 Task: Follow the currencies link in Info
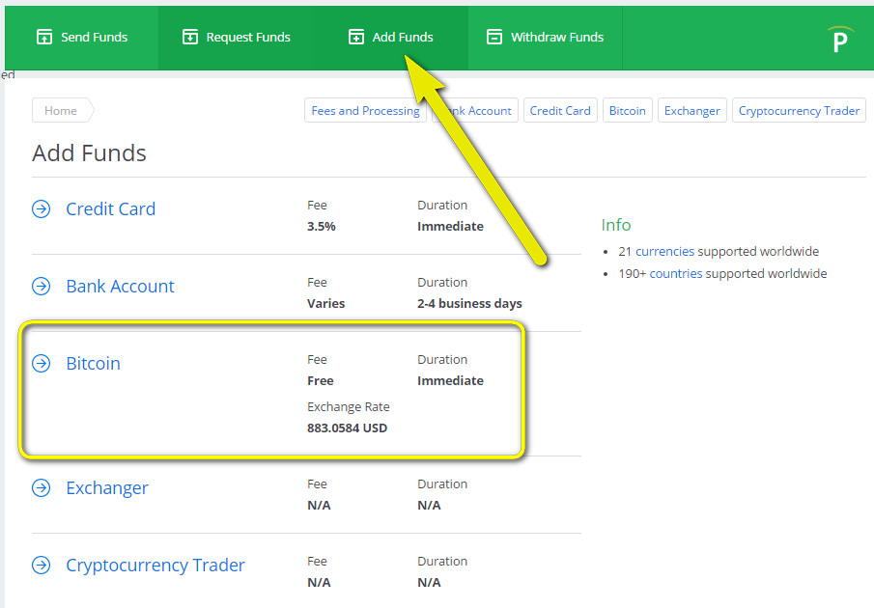(x=664, y=252)
